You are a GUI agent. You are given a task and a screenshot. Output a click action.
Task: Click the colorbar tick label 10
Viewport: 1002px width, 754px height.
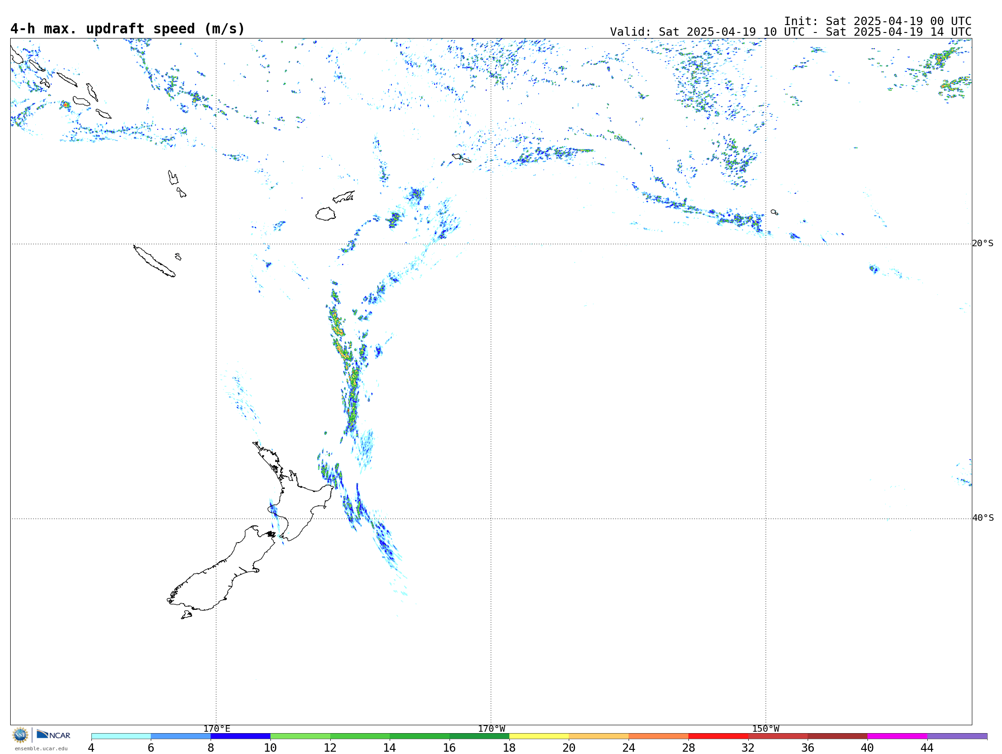[270, 748]
